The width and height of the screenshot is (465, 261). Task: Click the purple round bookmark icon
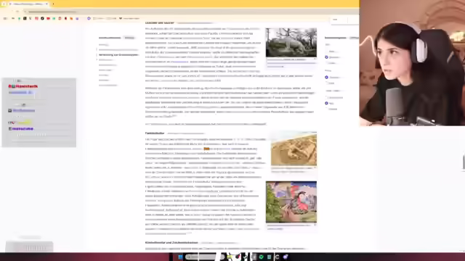pyautogui.click(x=89, y=18)
